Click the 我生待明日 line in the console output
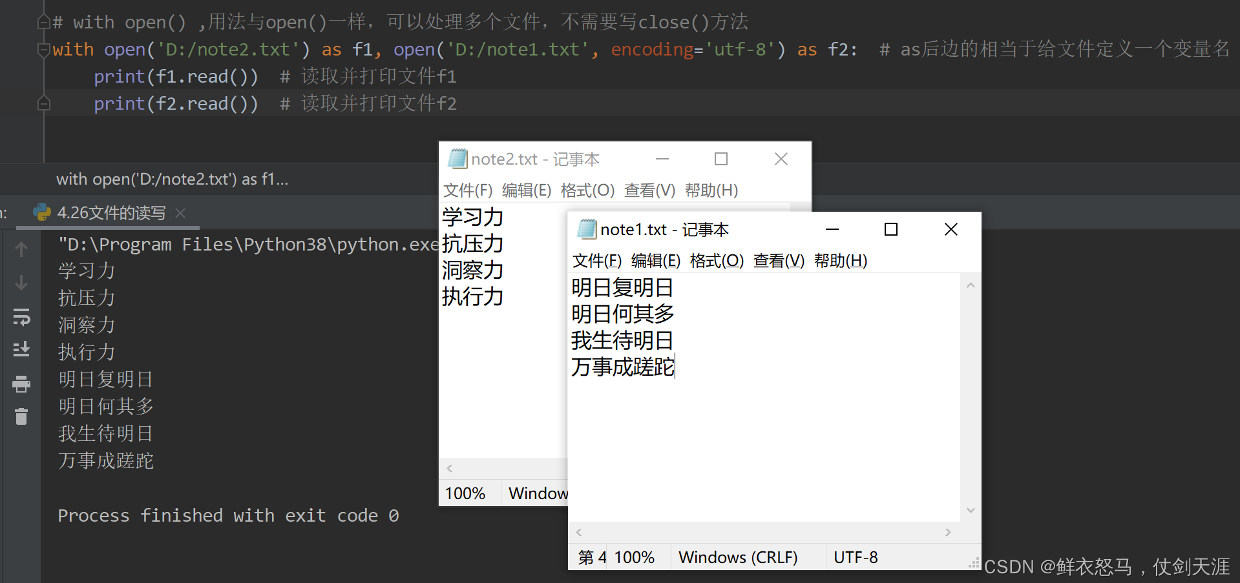This screenshot has height=583, width=1240. click(x=105, y=433)
